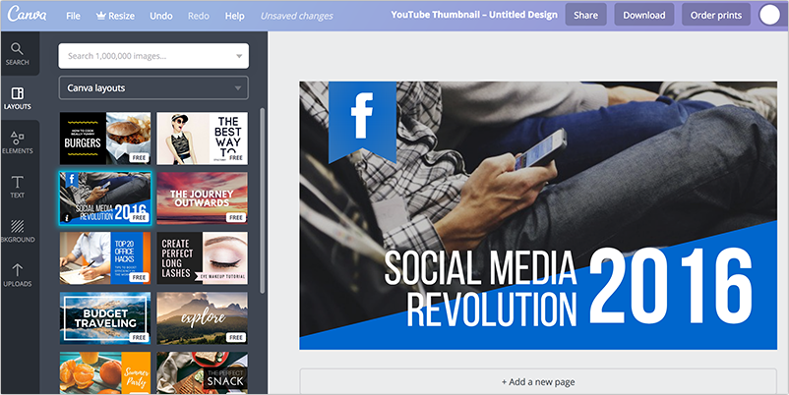Viewport: 789px width, 395px height.
Task: Click the Download button
Action: [644, 15]
